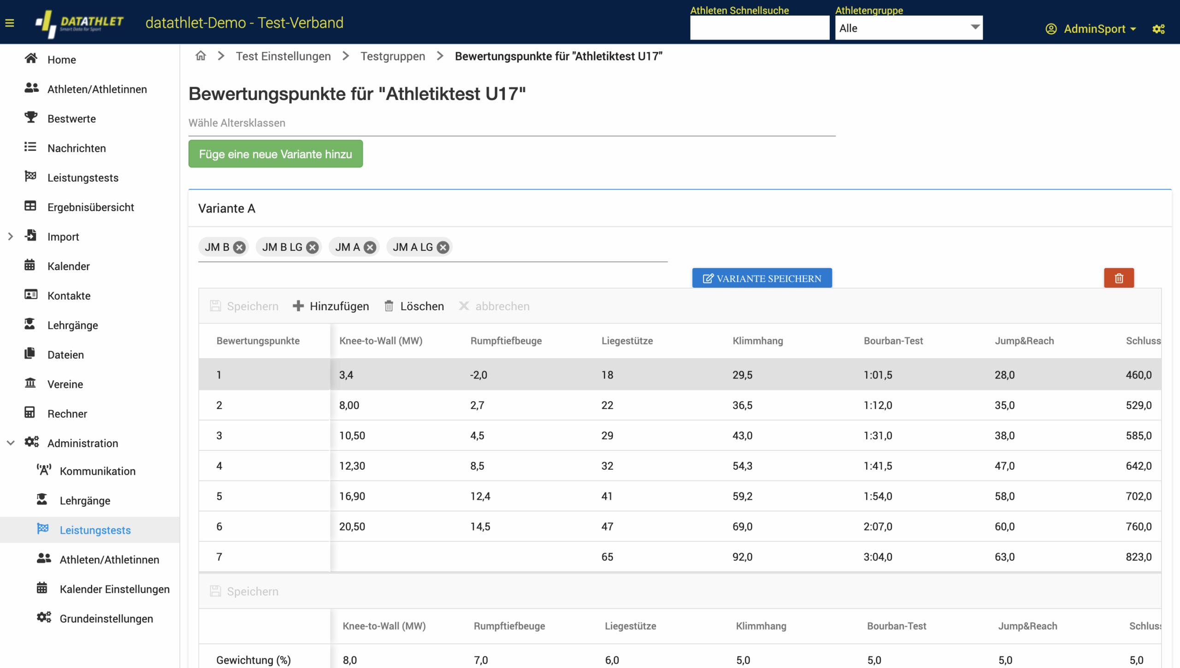Click the Grundeinstellungen gears icon

44,617
